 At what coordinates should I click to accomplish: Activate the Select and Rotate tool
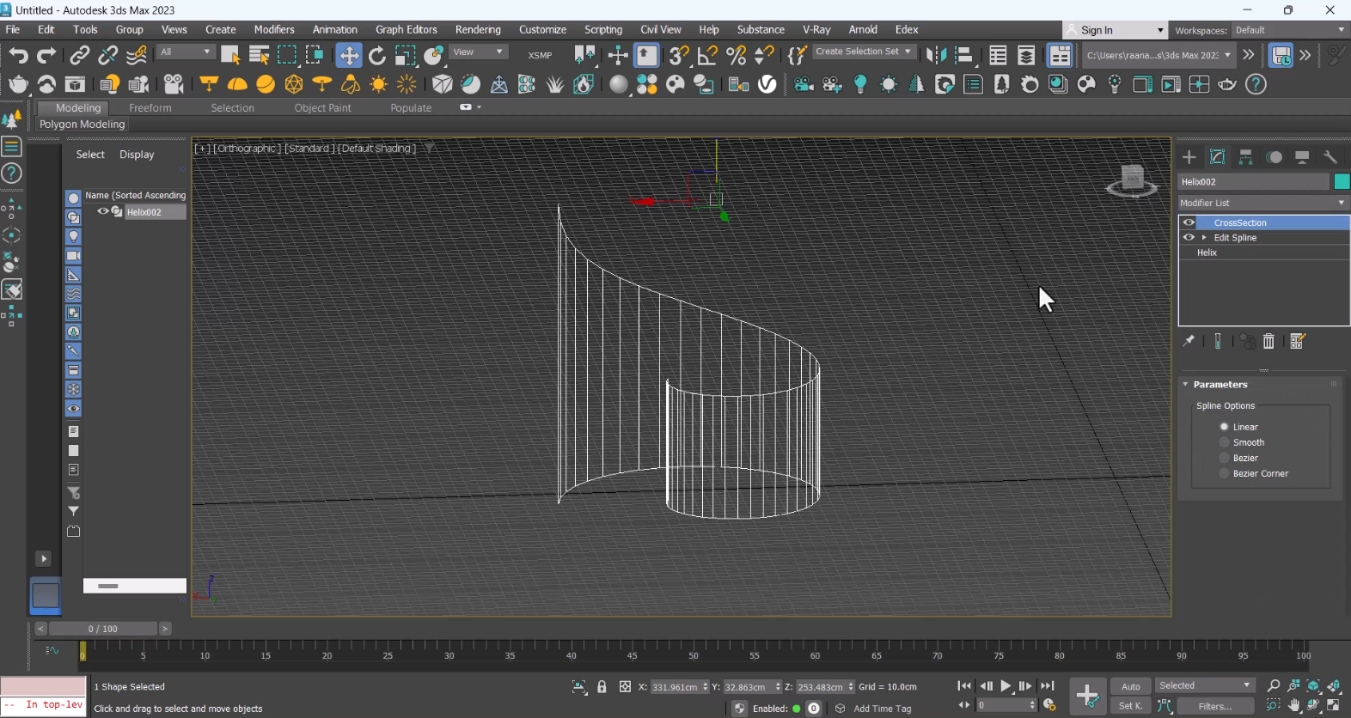[x=377, y=56]
